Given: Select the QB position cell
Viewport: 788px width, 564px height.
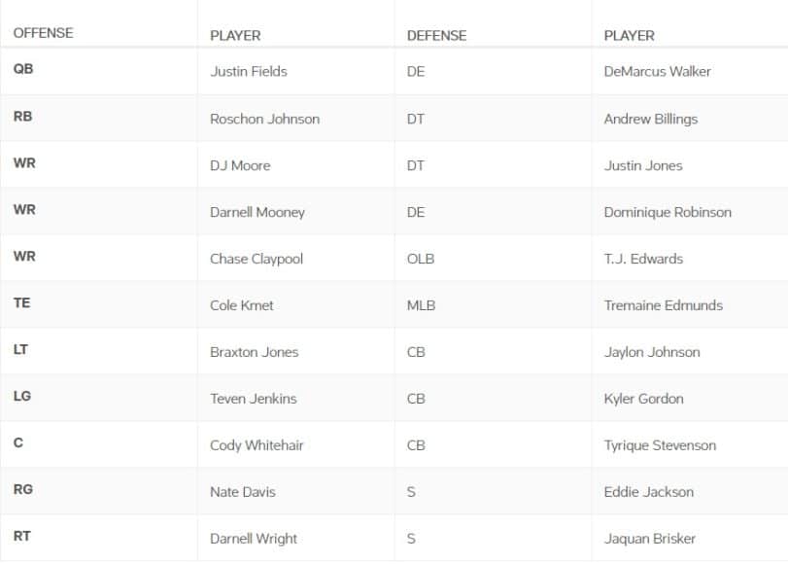Looking at the screenshot, I should 23,70.
